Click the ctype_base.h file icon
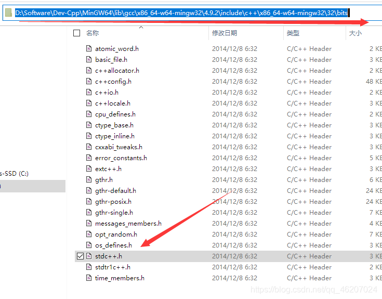The height and width of the screenshot is (299, 382). tap(89, 125)
